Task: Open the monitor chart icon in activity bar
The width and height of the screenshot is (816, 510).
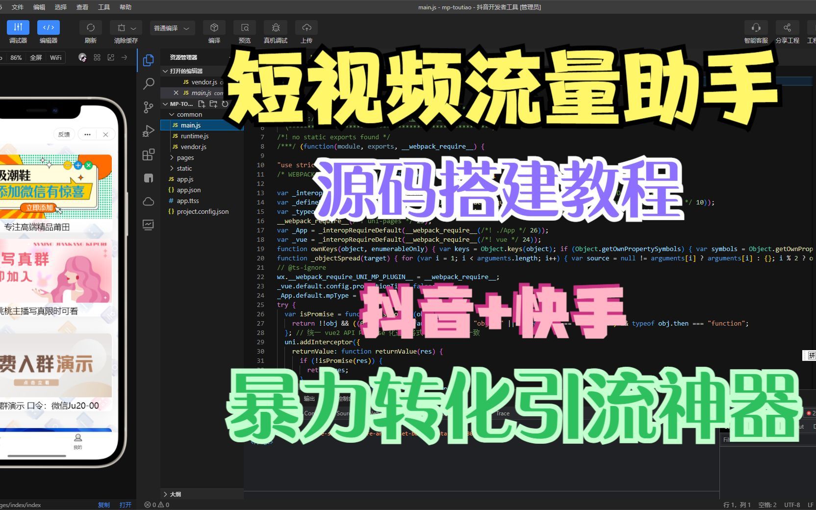Action: (148, 225)
